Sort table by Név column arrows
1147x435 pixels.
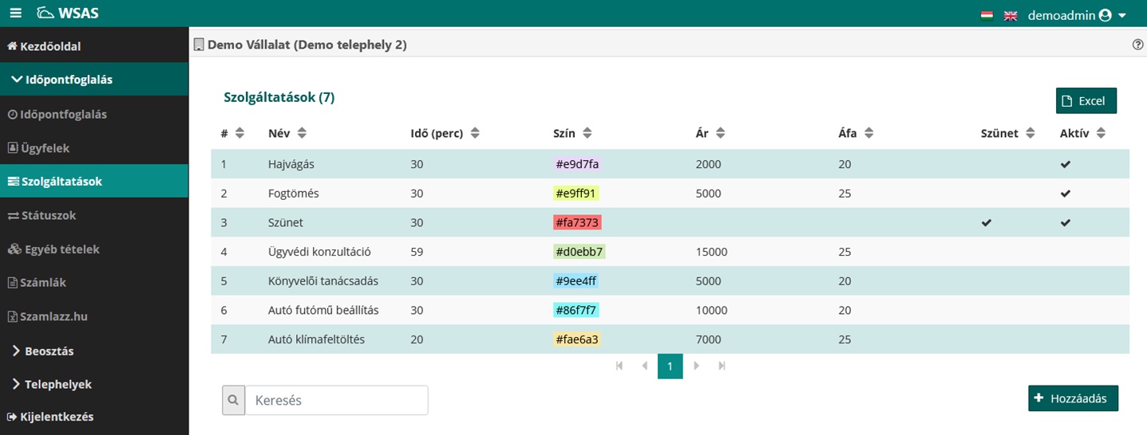[301, 134]
